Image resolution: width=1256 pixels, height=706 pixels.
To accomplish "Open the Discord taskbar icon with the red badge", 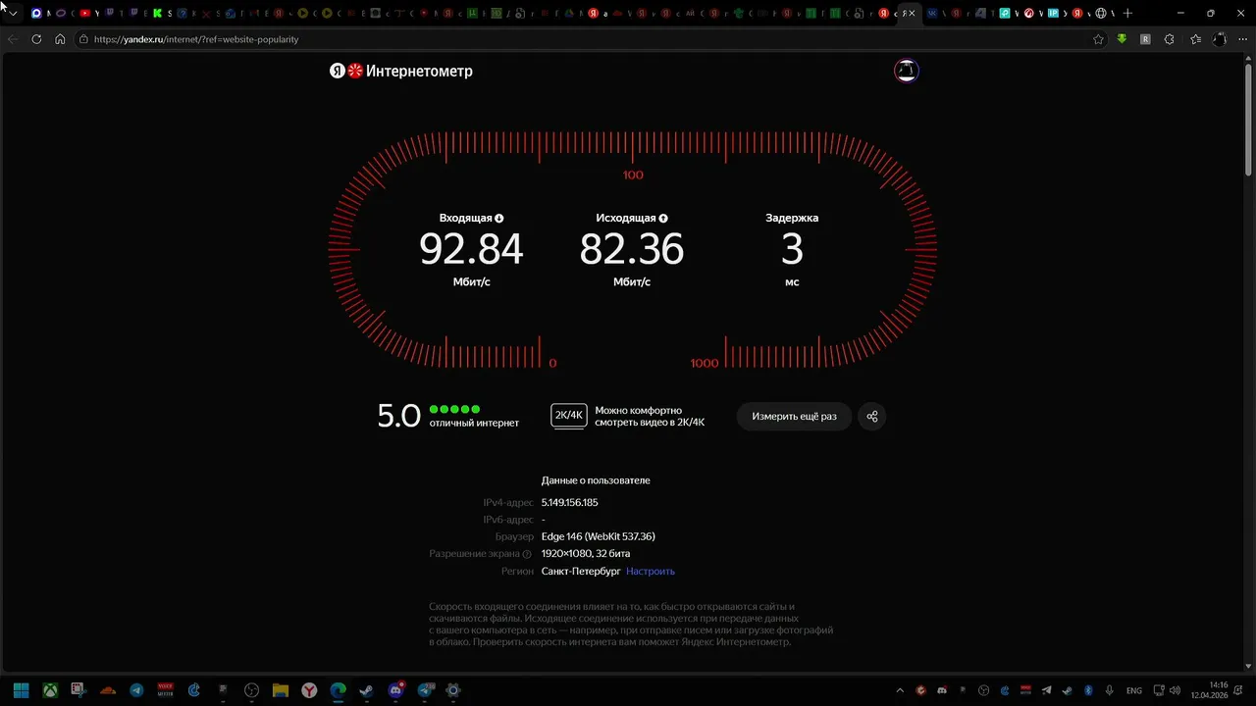I will coord(395,690).
